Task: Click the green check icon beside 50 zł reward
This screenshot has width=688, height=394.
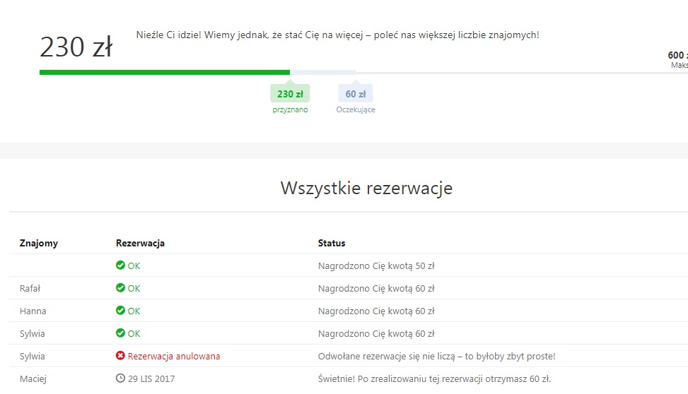Action: pos(120,265)
